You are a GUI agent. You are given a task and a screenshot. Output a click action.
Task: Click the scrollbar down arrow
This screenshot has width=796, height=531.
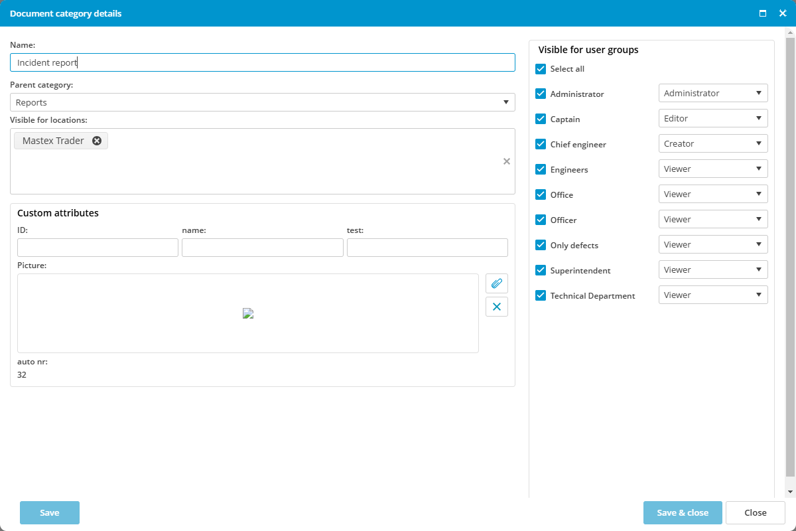790,492
